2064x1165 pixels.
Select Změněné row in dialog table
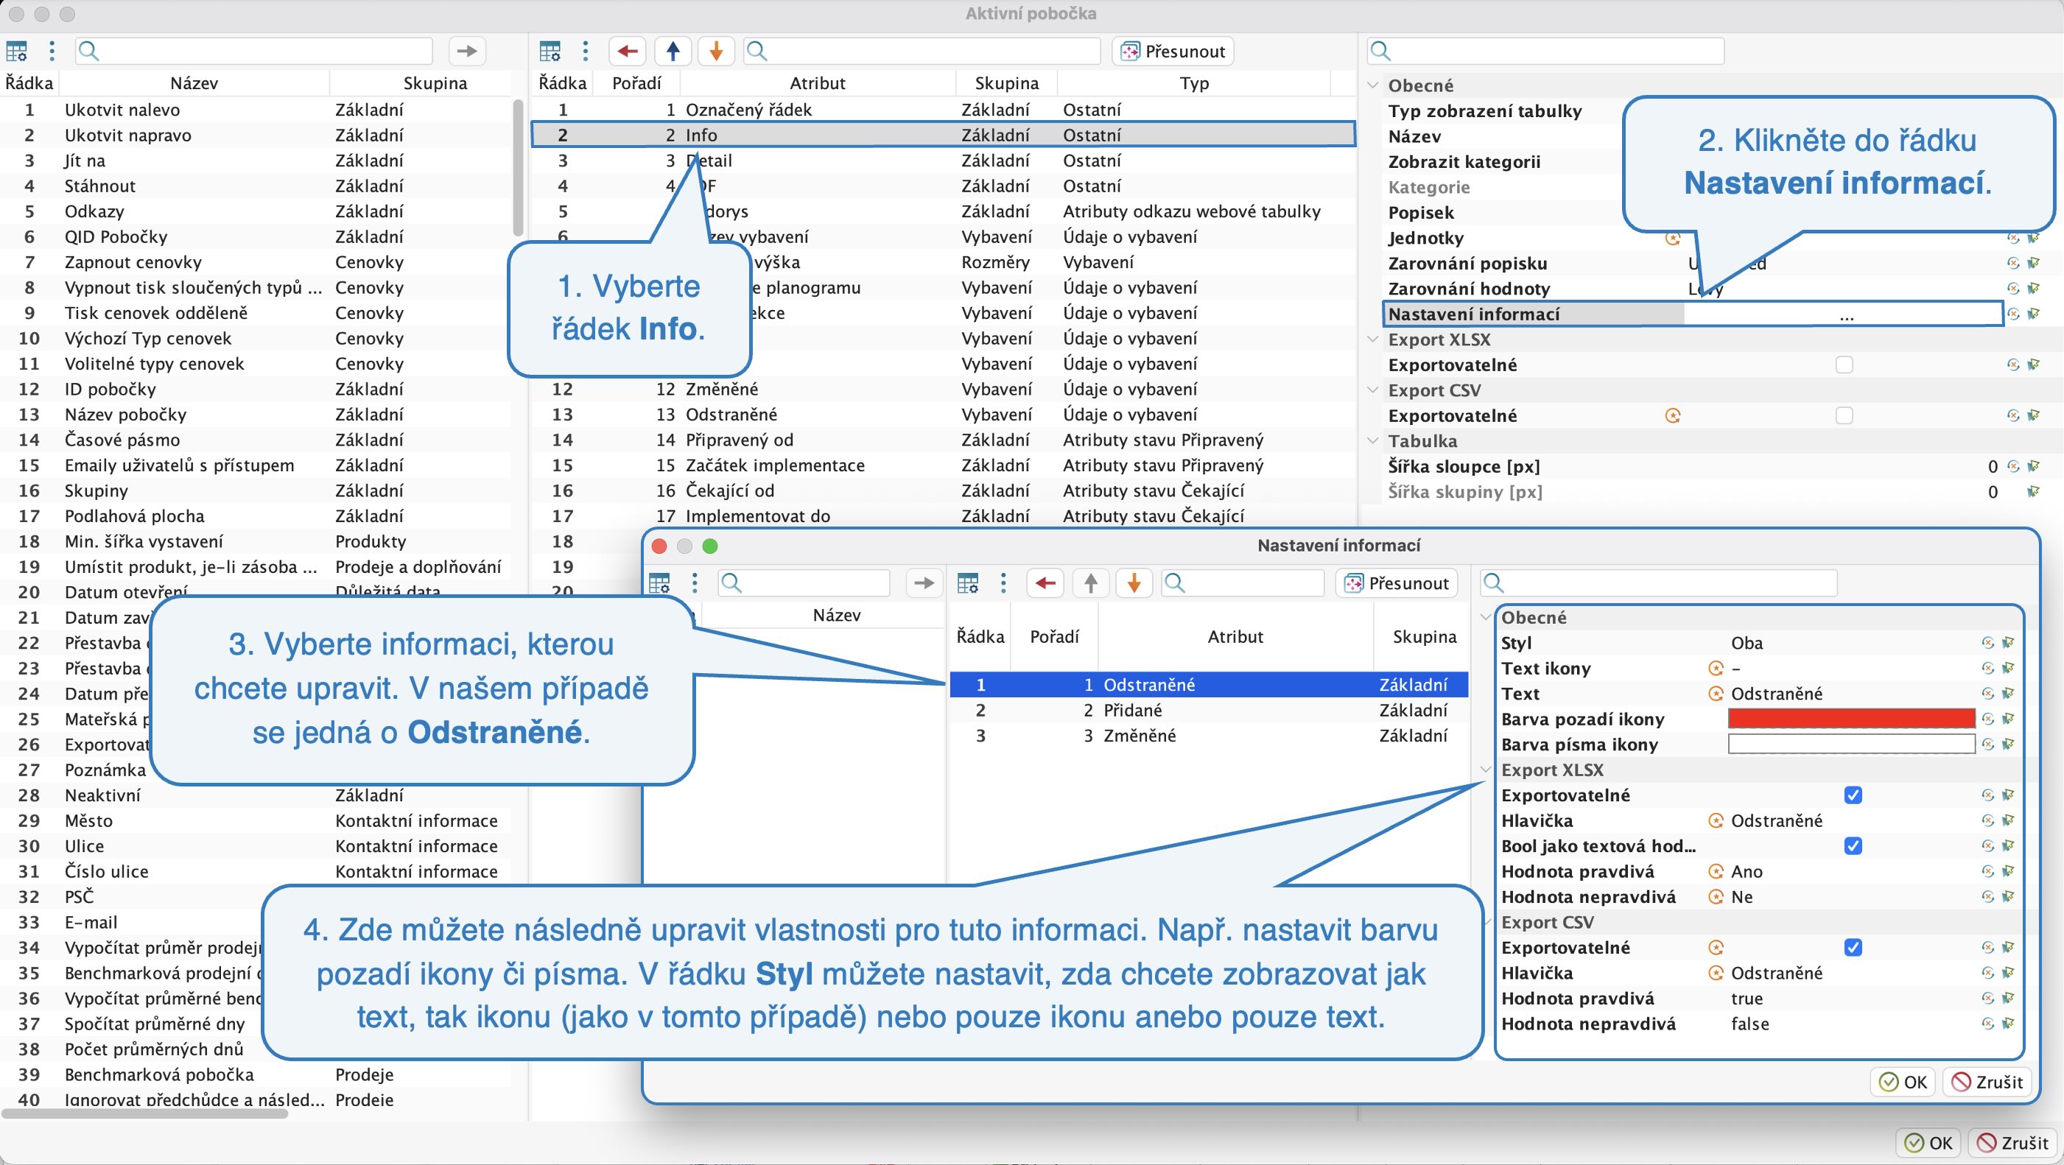tap(1209, 736)
